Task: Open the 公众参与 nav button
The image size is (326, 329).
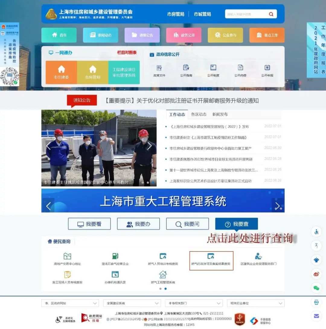Action: click(x=225, y=35)
